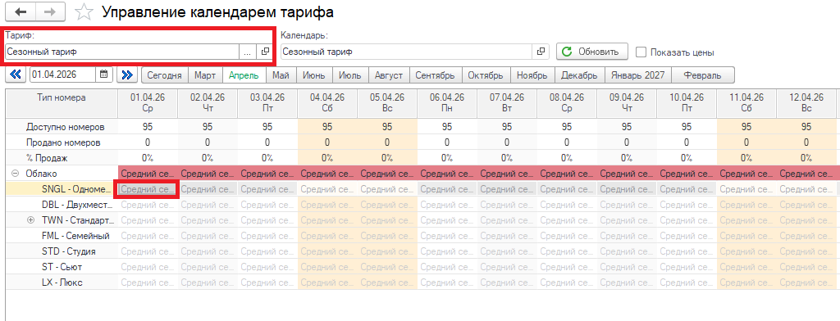Screen dimensions: 840x321
Task: Click the % Продаж row label
Action: point(47,158)
